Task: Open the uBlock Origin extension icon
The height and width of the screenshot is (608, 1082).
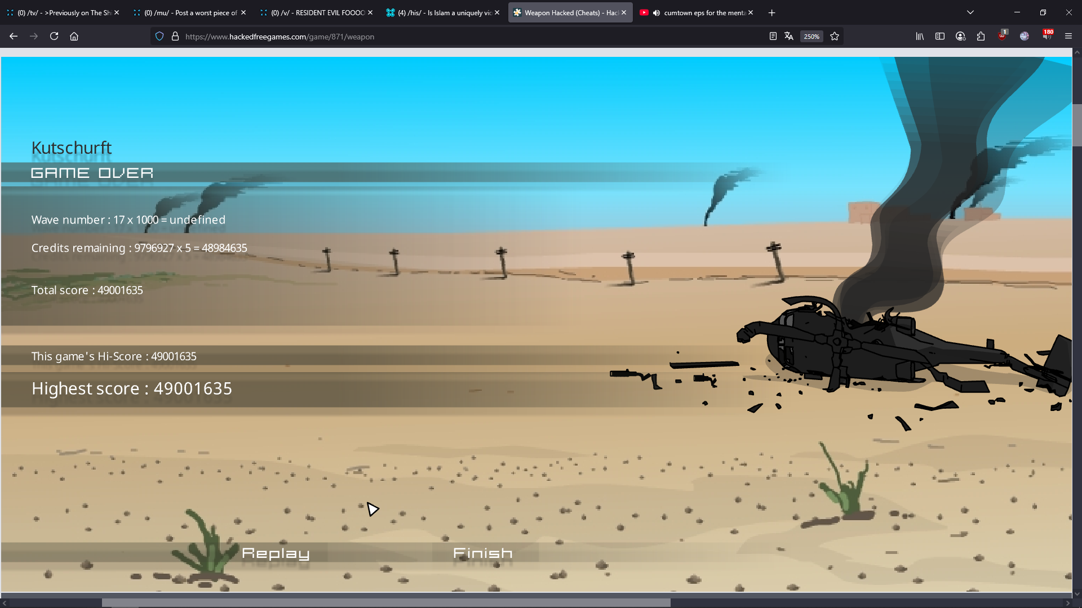Action: (1002, 35)
